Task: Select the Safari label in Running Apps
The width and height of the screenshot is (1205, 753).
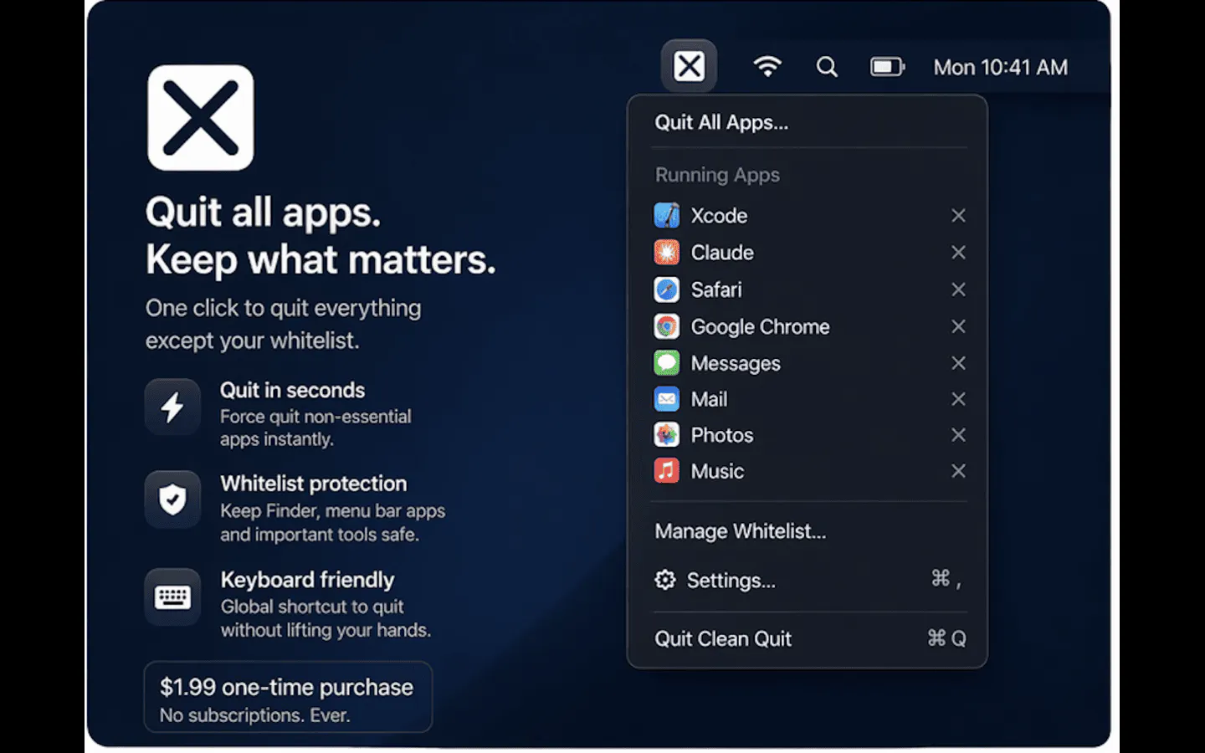Action: 716,289
